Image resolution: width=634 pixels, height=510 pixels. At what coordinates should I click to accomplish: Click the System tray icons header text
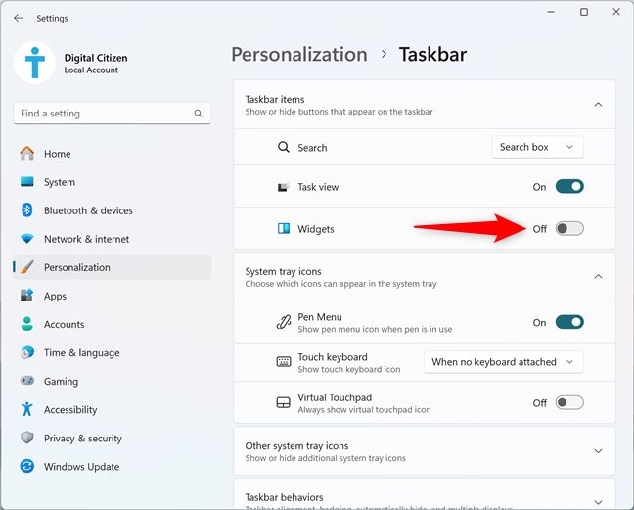pos(283,271)
